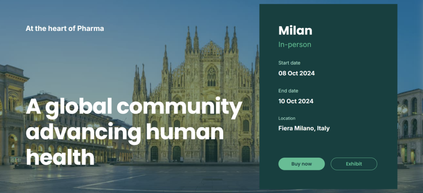Viewport: 423px width, 193px height.
Task: Click the cathedral's tall central spires
Action: coord(212,40)
